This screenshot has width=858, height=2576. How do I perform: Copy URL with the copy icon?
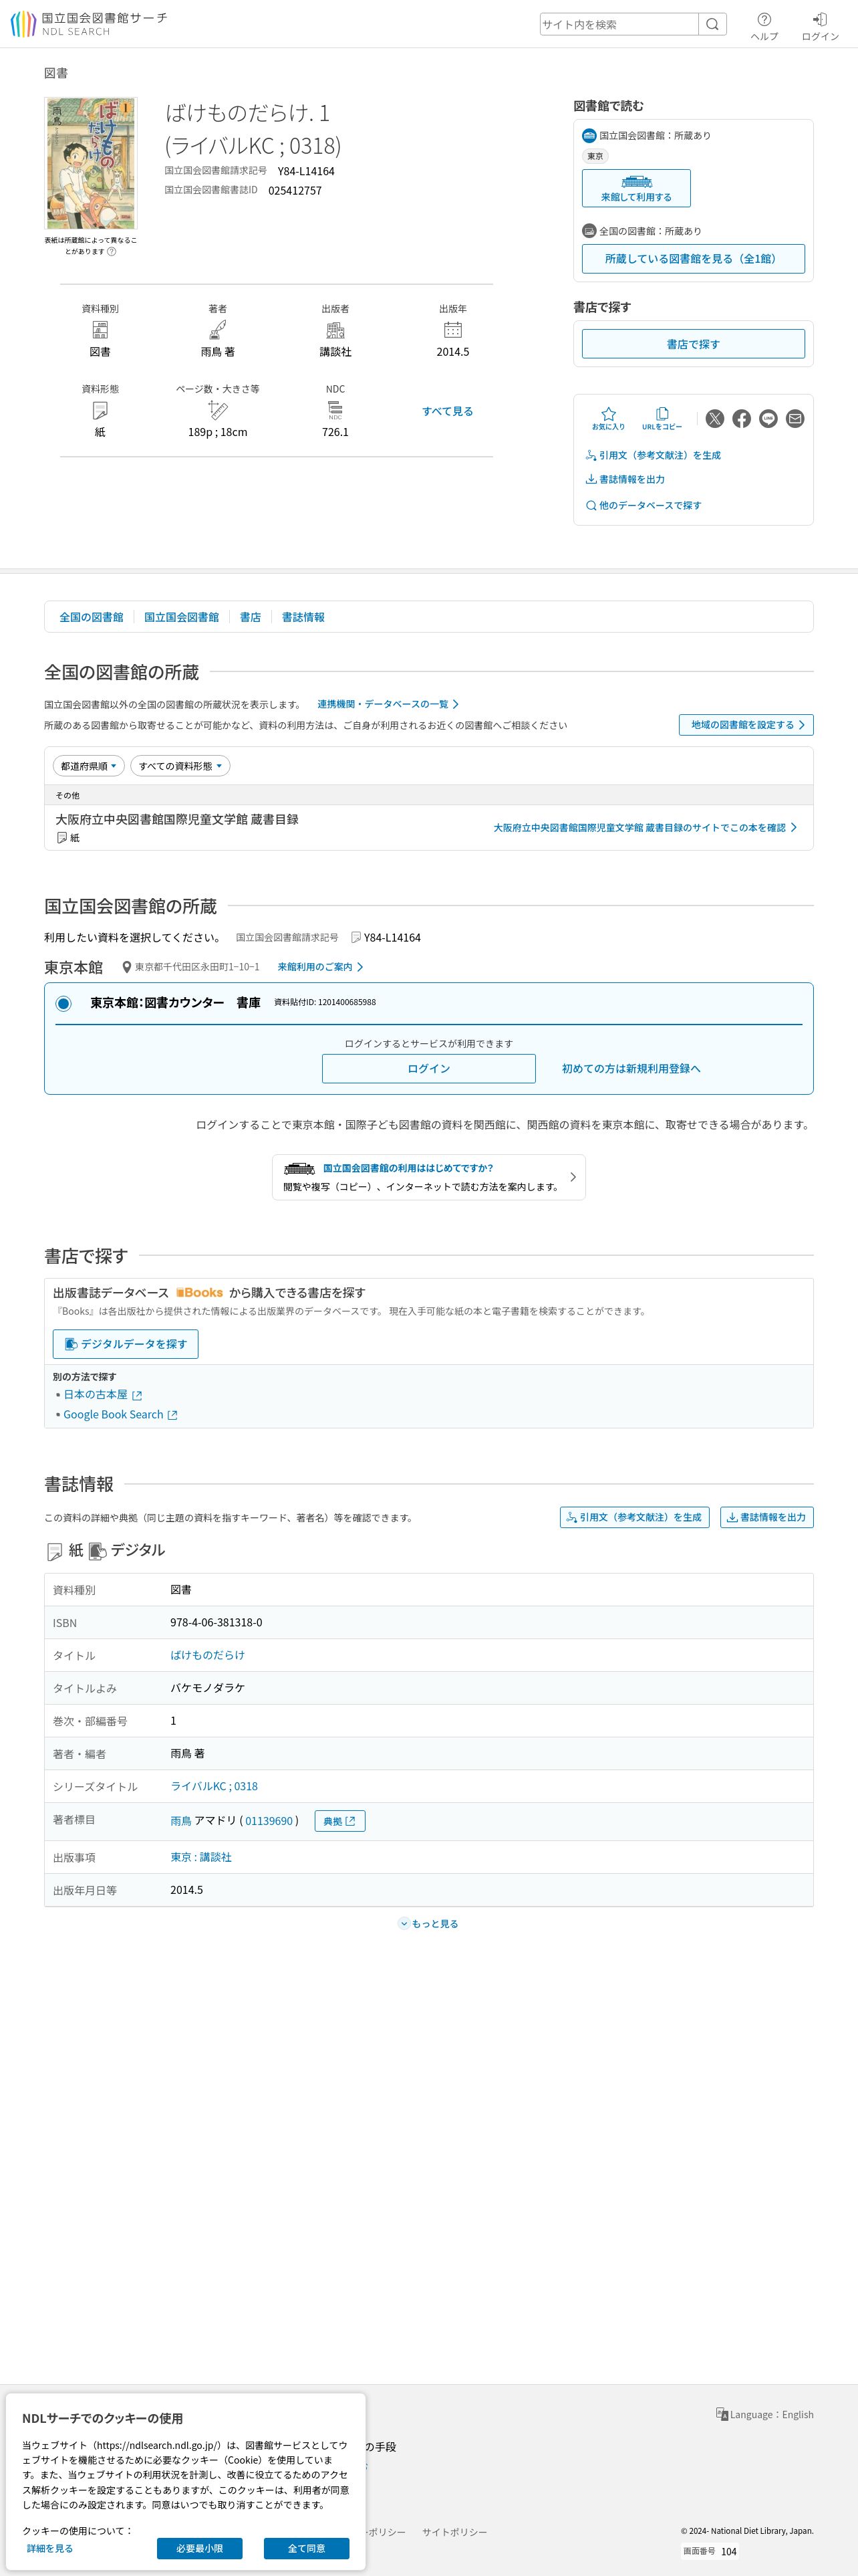point(662,418)
